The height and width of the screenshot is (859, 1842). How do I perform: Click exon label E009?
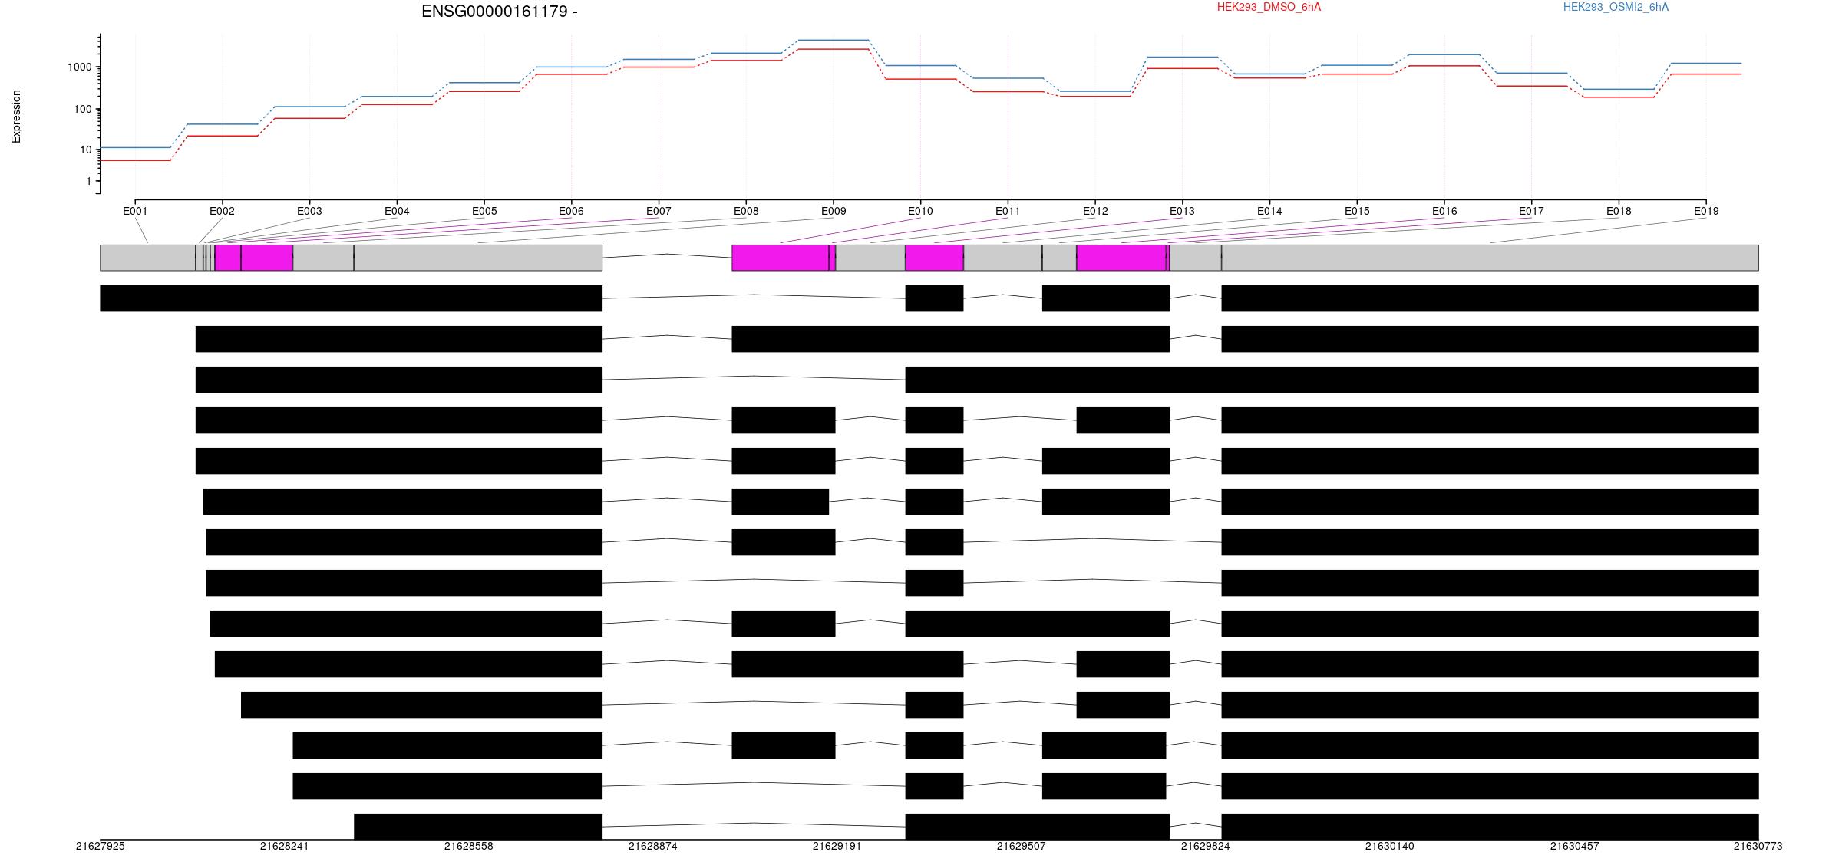coord(834,211)
